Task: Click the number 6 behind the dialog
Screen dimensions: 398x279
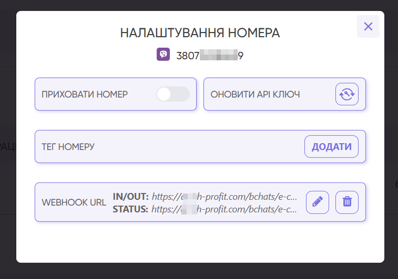Action: click(x=395, y=185)
